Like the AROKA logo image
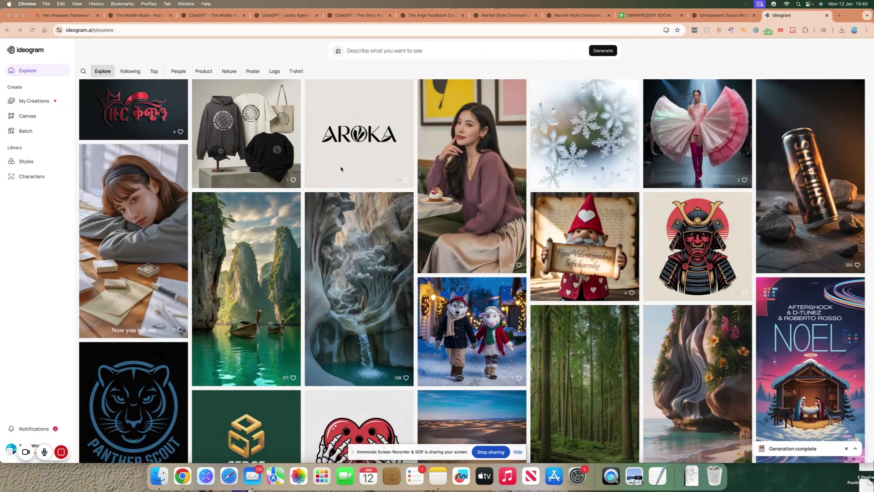The height and width of the screenshot is (492, 874). 406,180
